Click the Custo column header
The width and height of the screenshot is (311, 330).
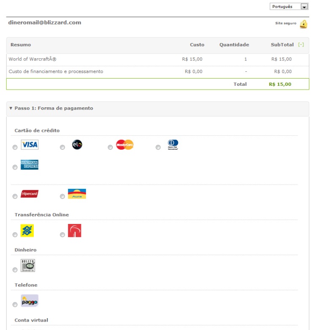(x=197, y=45)
